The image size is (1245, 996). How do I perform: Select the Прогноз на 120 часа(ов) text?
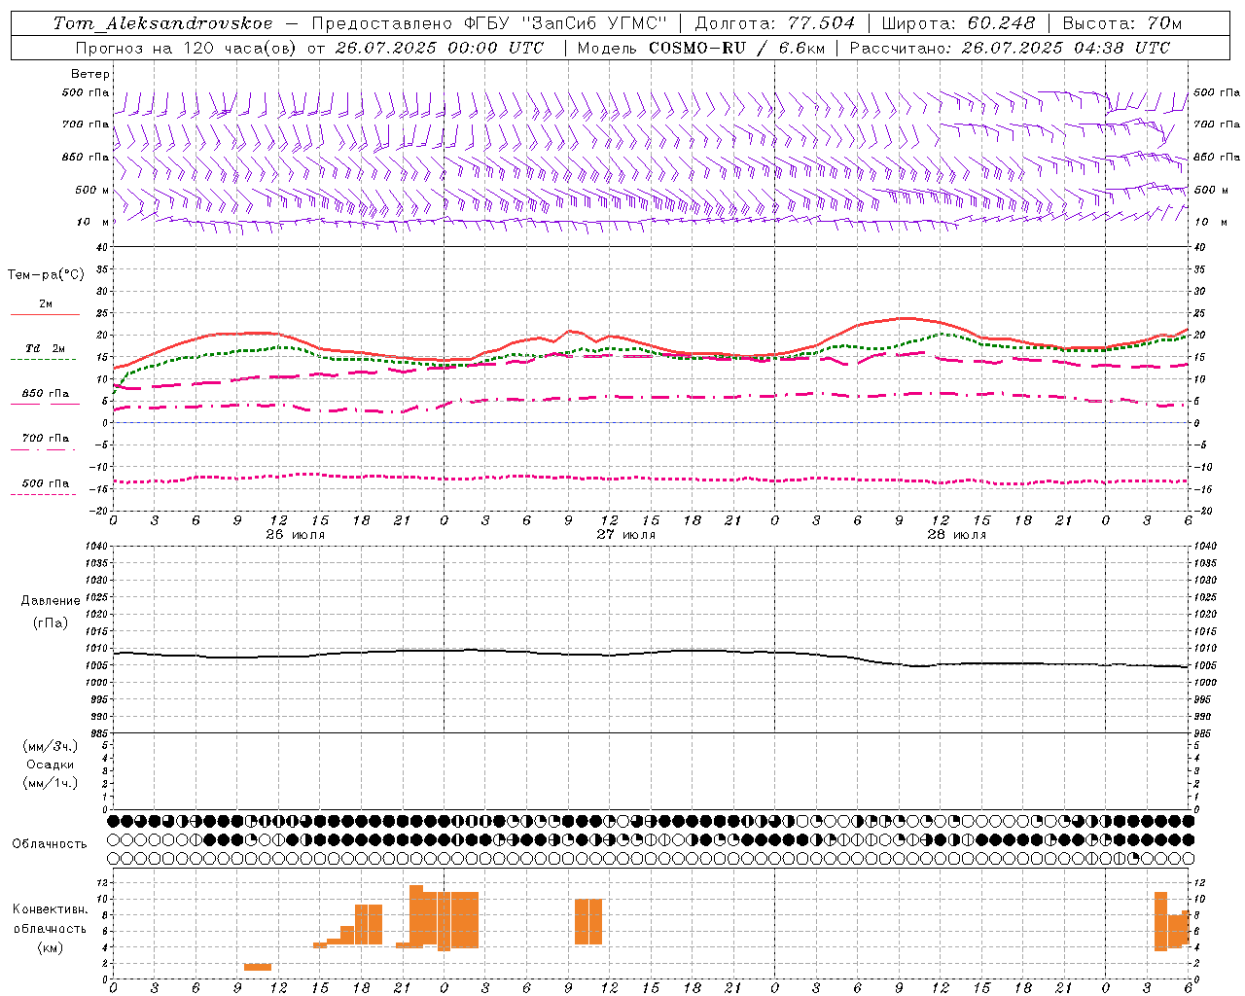click(187, 48)
